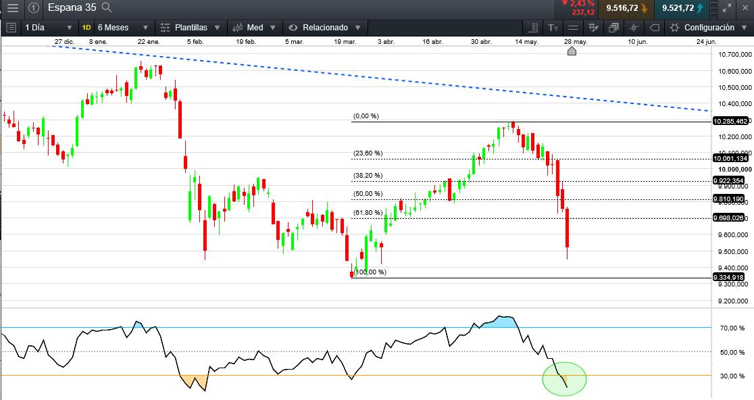Click the 10.061,134 price tag
Screen dimensions: 754x400
click(x=730, y=158)
